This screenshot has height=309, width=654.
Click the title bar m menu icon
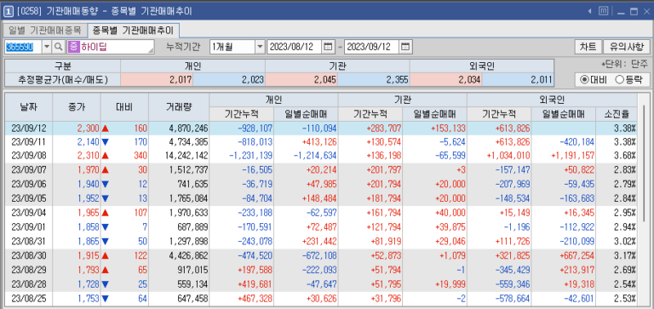(603, 11)
